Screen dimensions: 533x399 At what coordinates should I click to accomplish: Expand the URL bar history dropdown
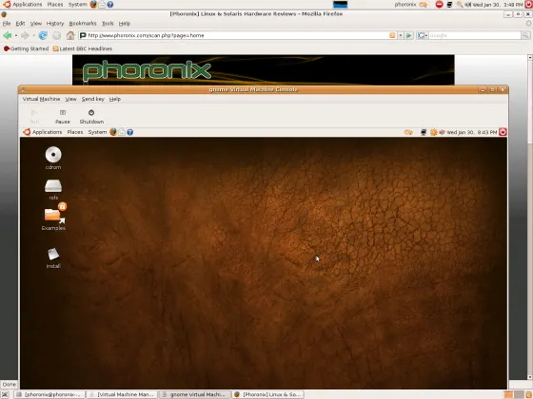[x=401, y=35]
